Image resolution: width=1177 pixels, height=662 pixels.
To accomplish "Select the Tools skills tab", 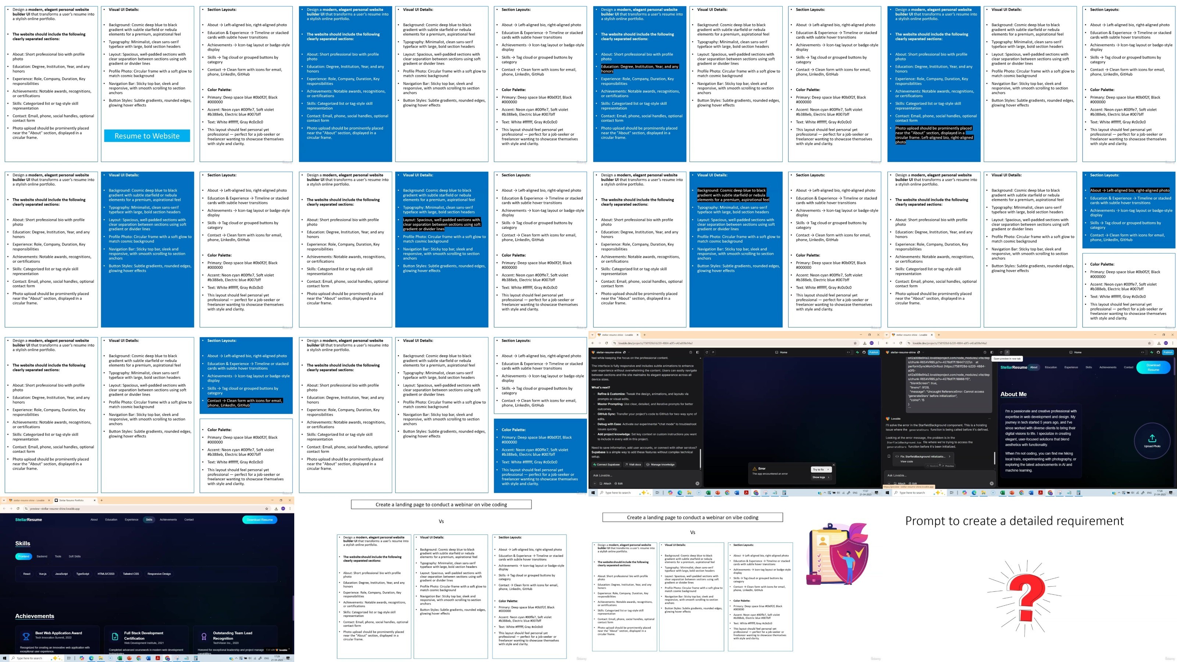I will (x=58, y=556).
